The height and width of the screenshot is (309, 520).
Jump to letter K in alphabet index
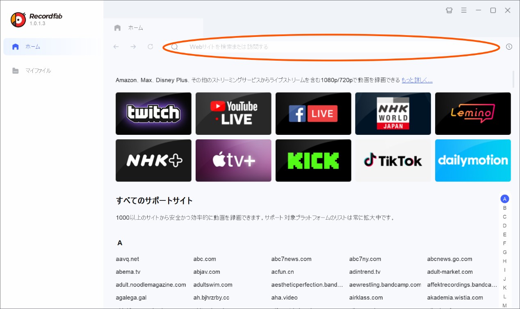(505, 288)
